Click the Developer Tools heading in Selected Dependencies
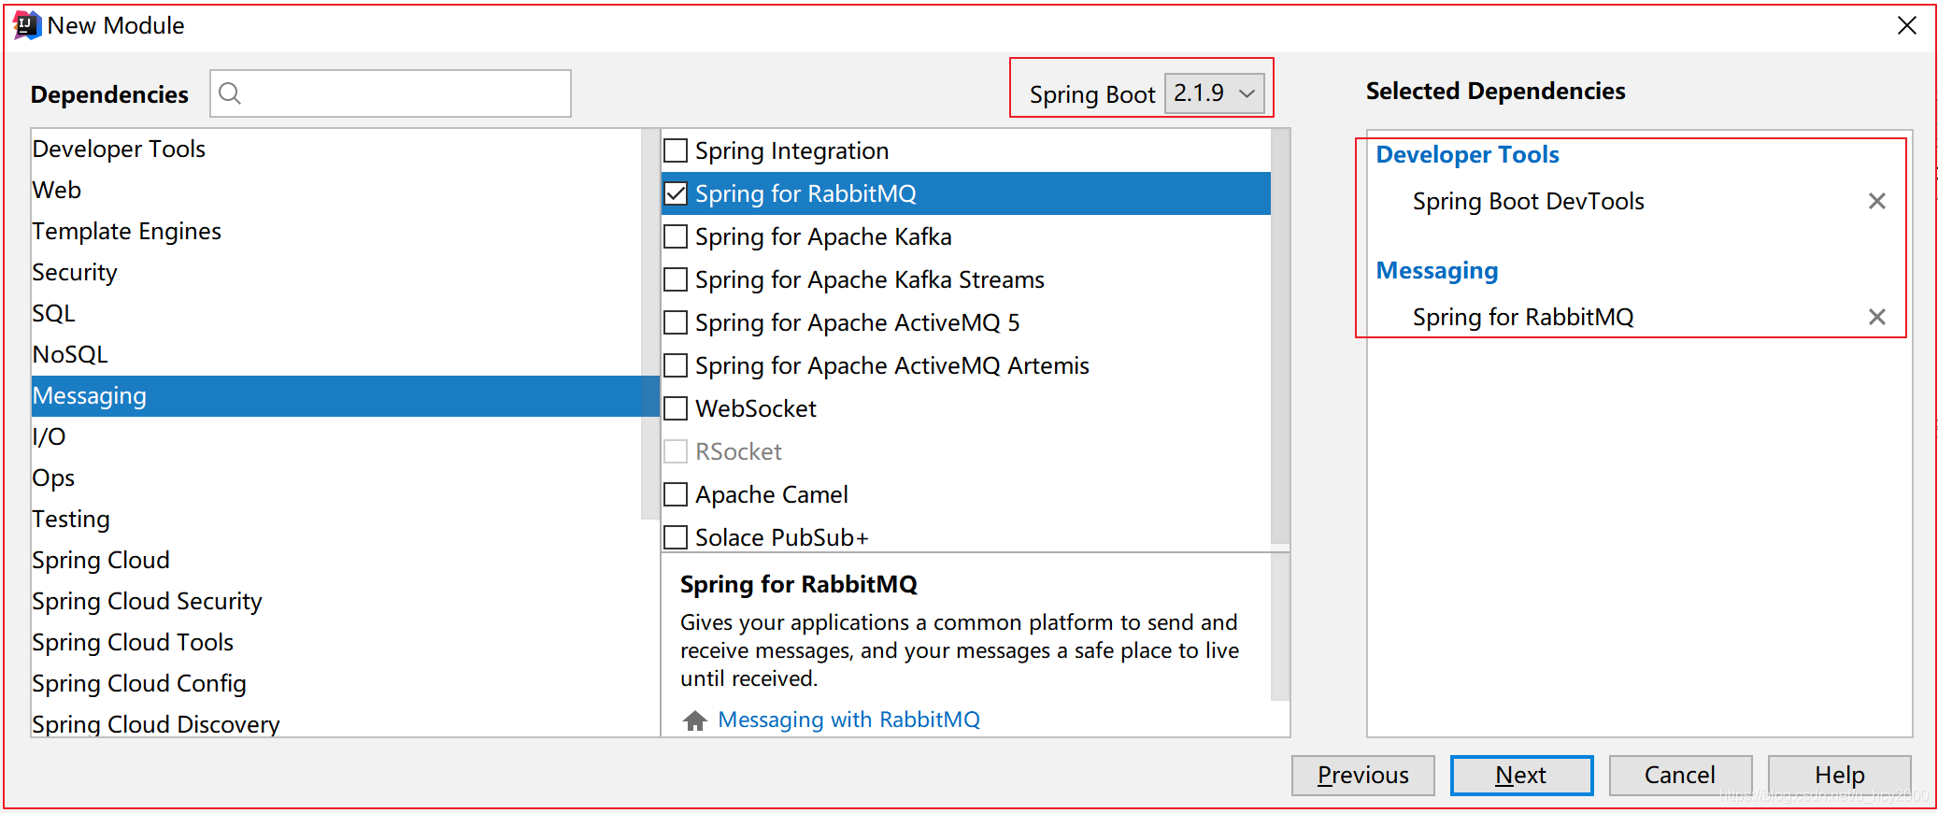The height and width of the screenshot is (813, 1938). click(x=1467, y=154)
